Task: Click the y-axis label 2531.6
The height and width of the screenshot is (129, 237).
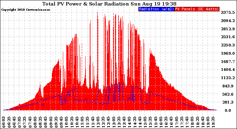Action: pyautogui.click(x=228, y=37)
